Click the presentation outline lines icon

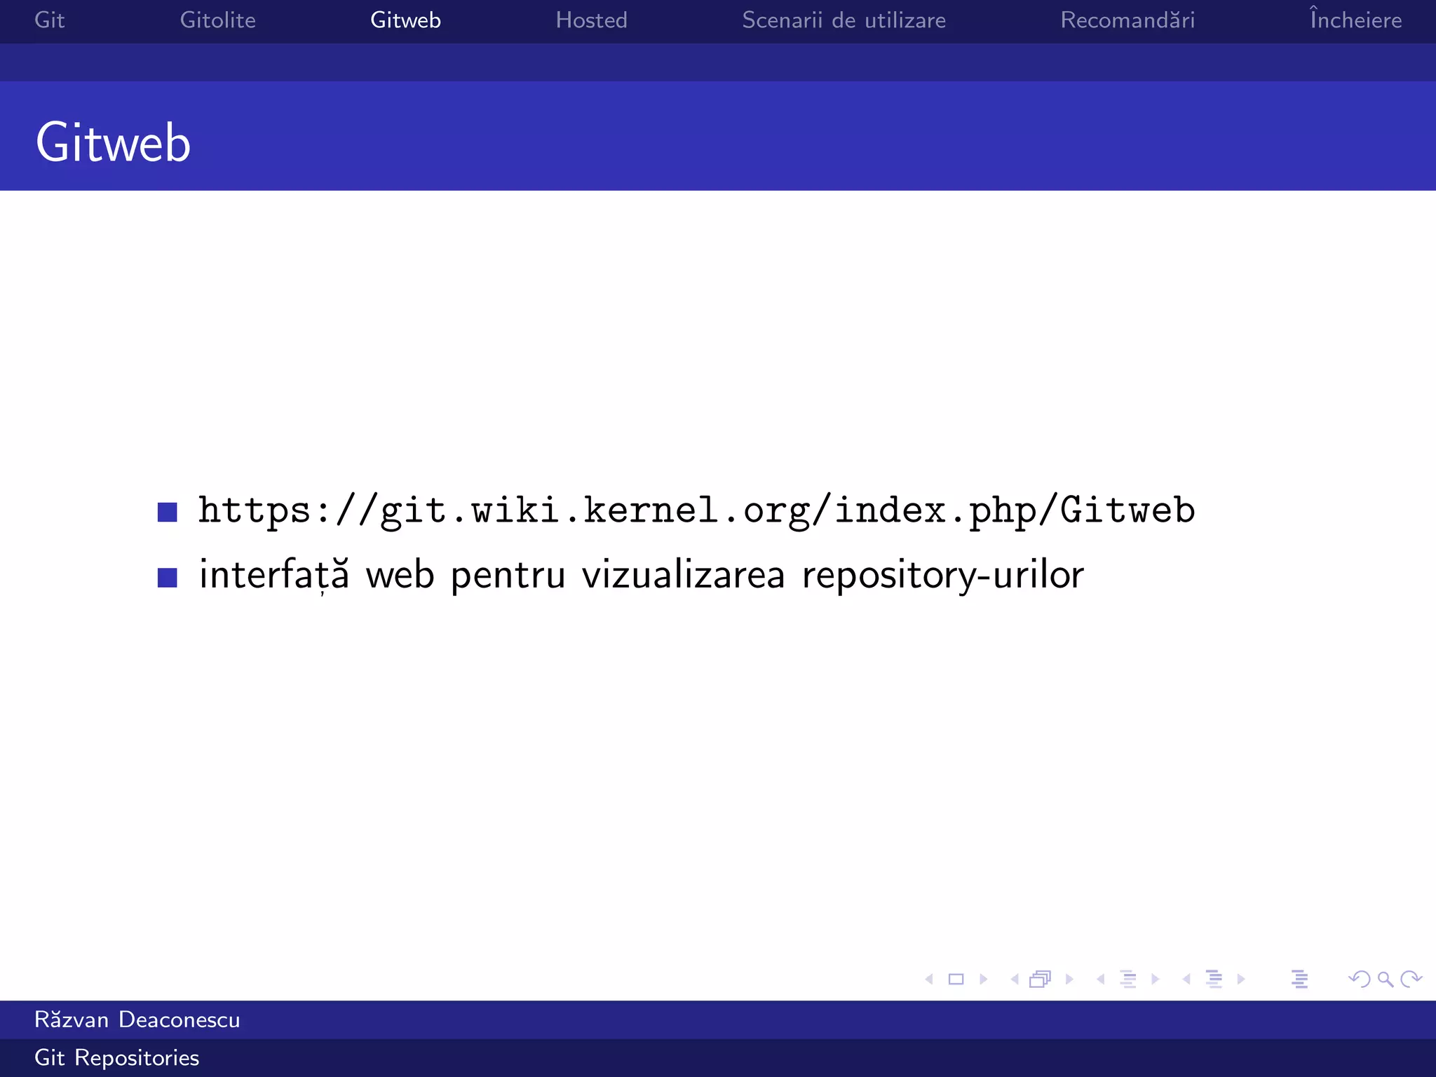point(1299,979)
